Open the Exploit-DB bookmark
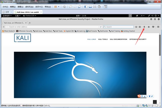 (69, 31)
